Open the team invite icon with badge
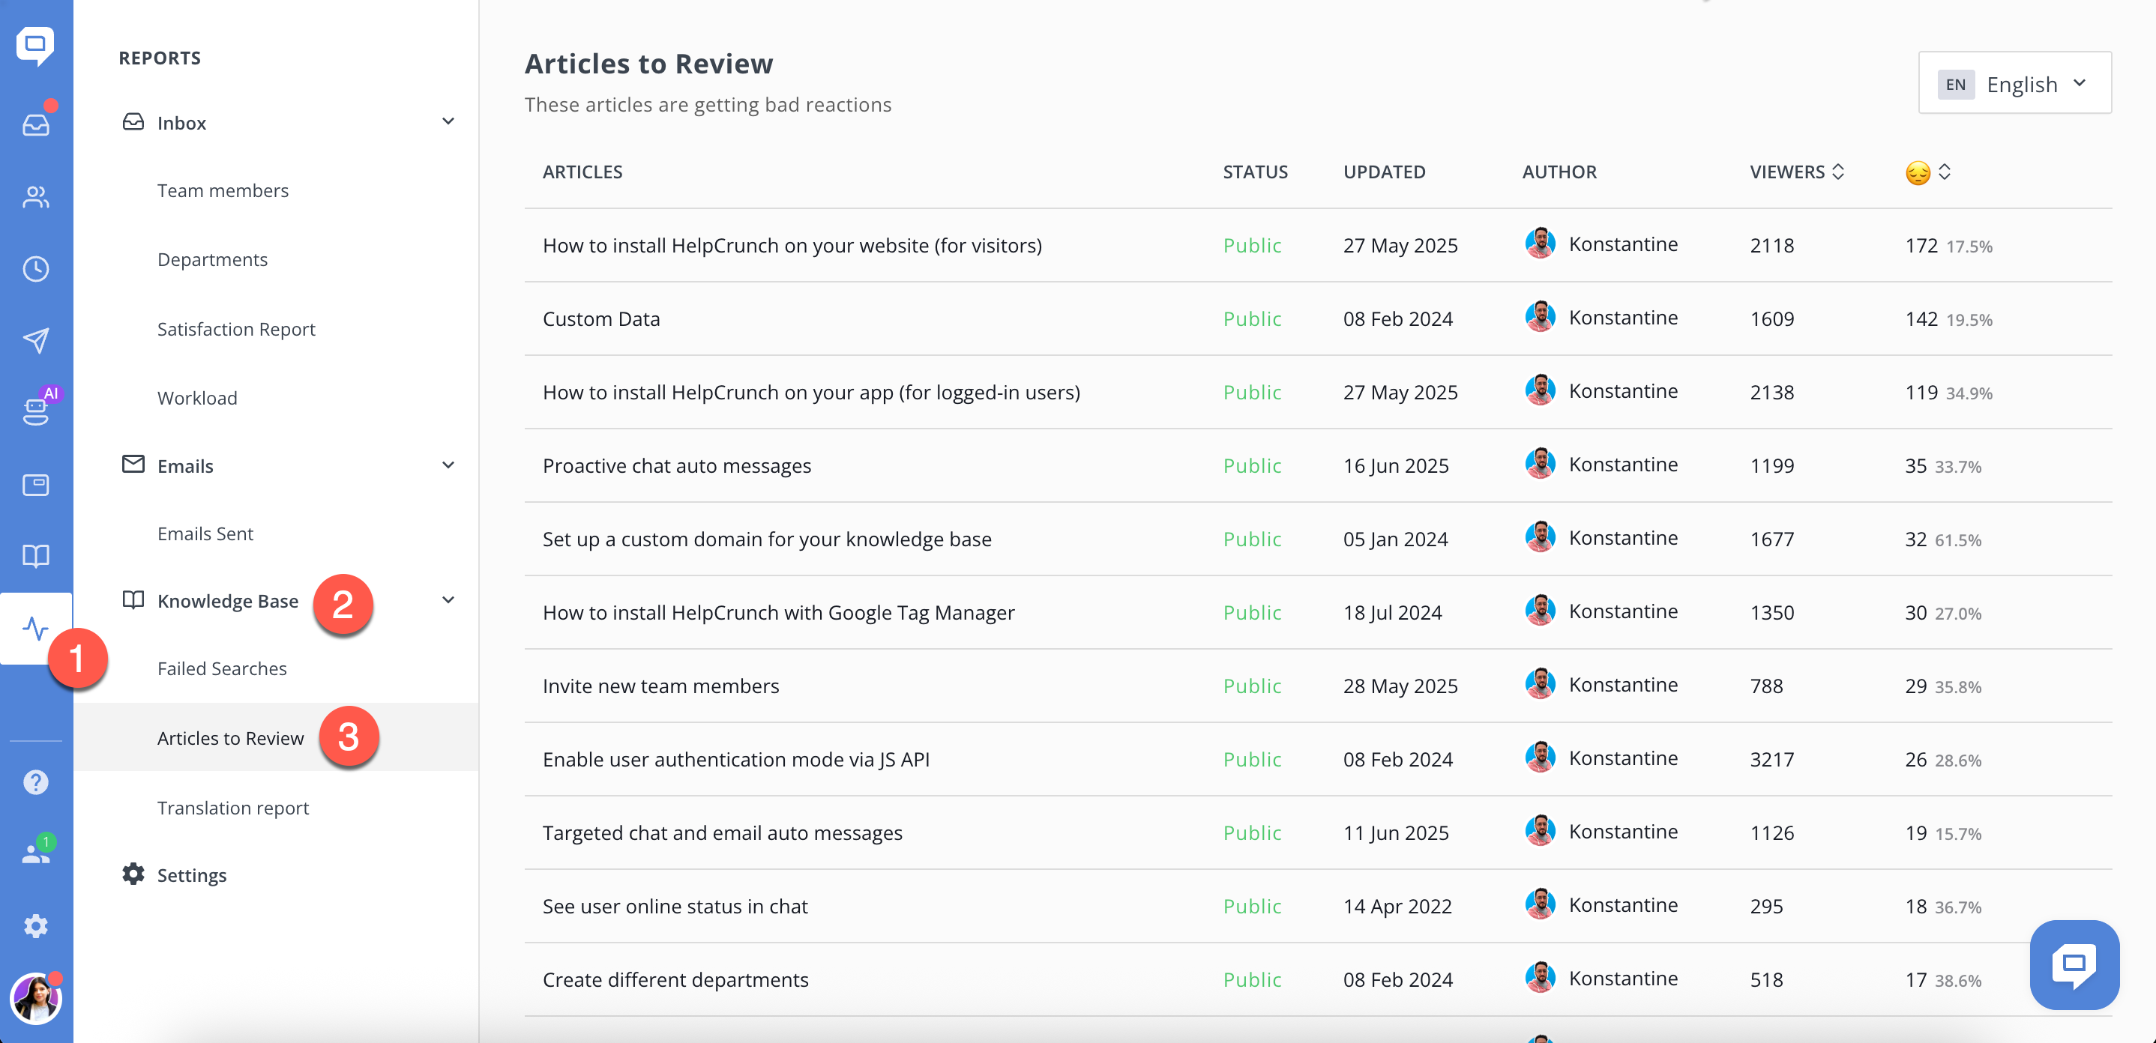Viewport: 2156px width, 1043px height. 35,853
